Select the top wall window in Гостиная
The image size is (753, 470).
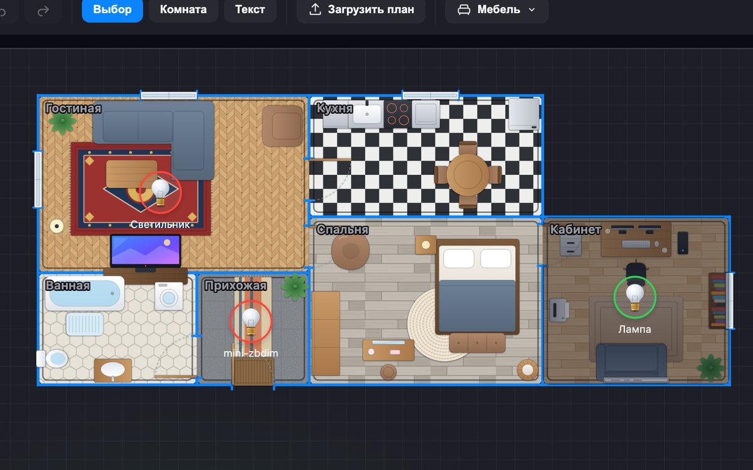169,95
